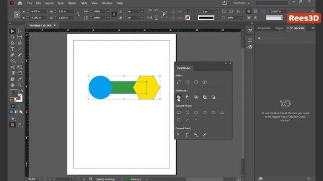Click Reverse Path icon in Pathfinder panel
Viewport: 323px width, 181px height.
204,82
